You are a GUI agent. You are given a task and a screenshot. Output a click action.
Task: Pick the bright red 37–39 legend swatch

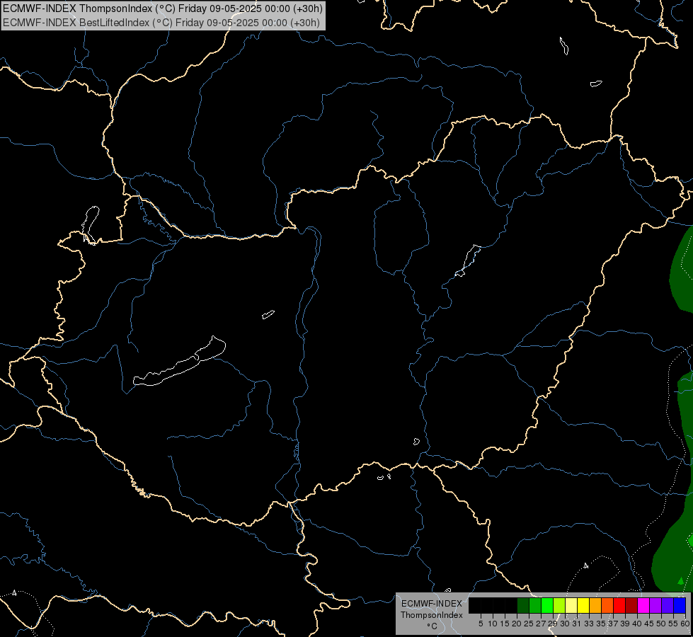coord(619,606)
